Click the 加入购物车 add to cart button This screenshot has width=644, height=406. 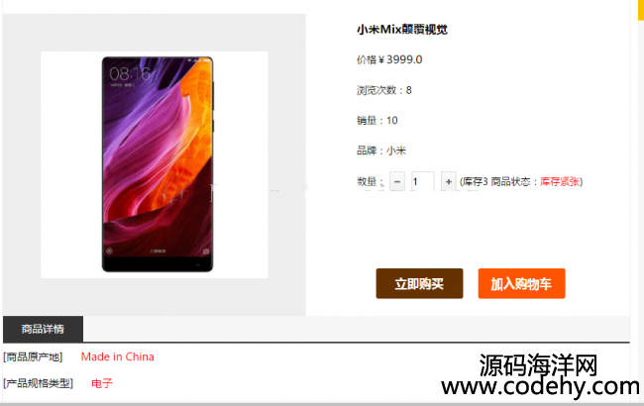click(521, 283)
